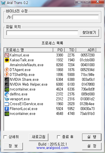Select the DTAgent.exe process name
Viewport: 105px width, 153px height.
coord(20,70)
